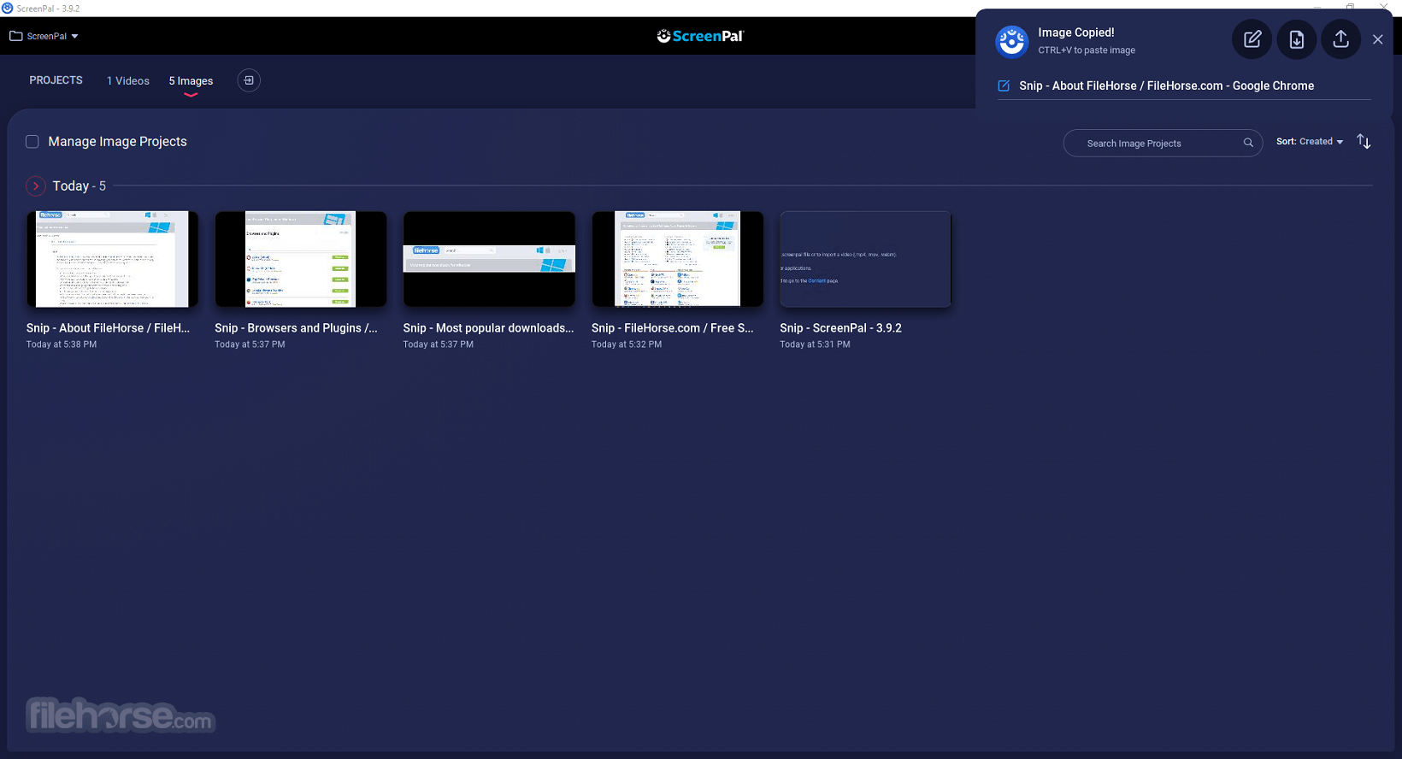Click the 'Manage Image Projects' label
The image size is (1402, 759).
[117, 142]
